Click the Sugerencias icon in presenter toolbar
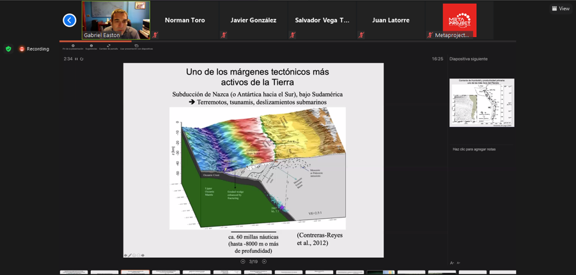Screen dimensions: 576x275 click(91, 46)
